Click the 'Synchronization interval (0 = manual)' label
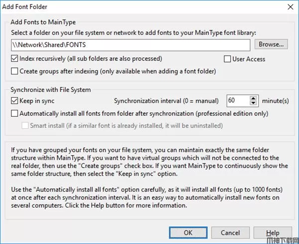This screenshot has width=299, height=244. pos(166,101)
